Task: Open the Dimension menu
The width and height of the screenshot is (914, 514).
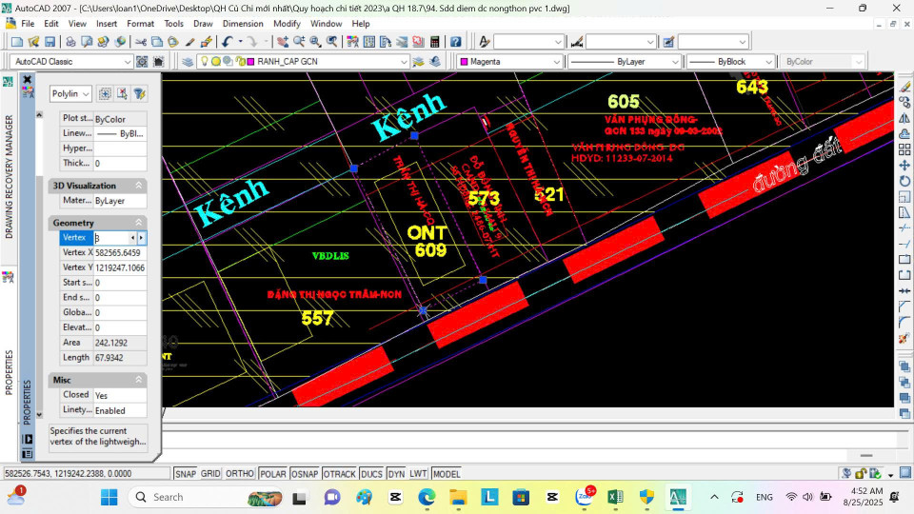Action: (x=243, y=24)
